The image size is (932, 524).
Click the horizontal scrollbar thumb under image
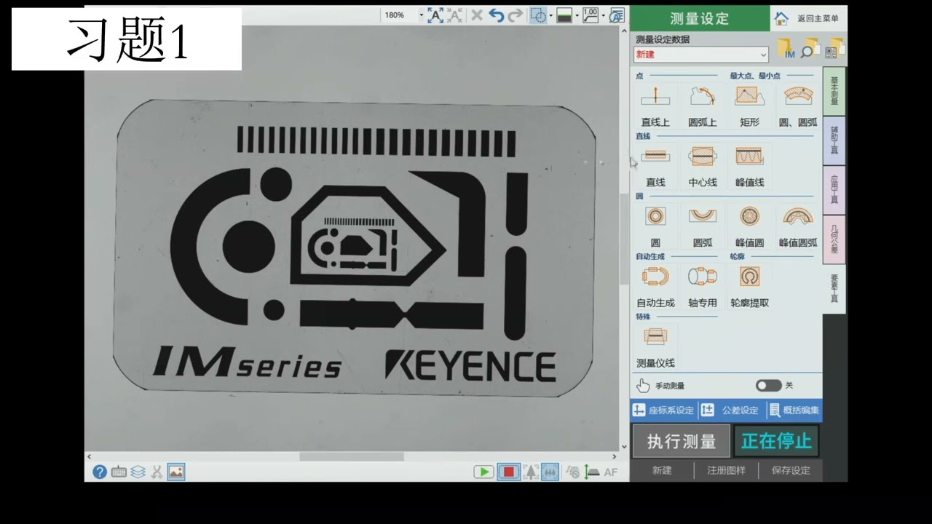[351, 456]
